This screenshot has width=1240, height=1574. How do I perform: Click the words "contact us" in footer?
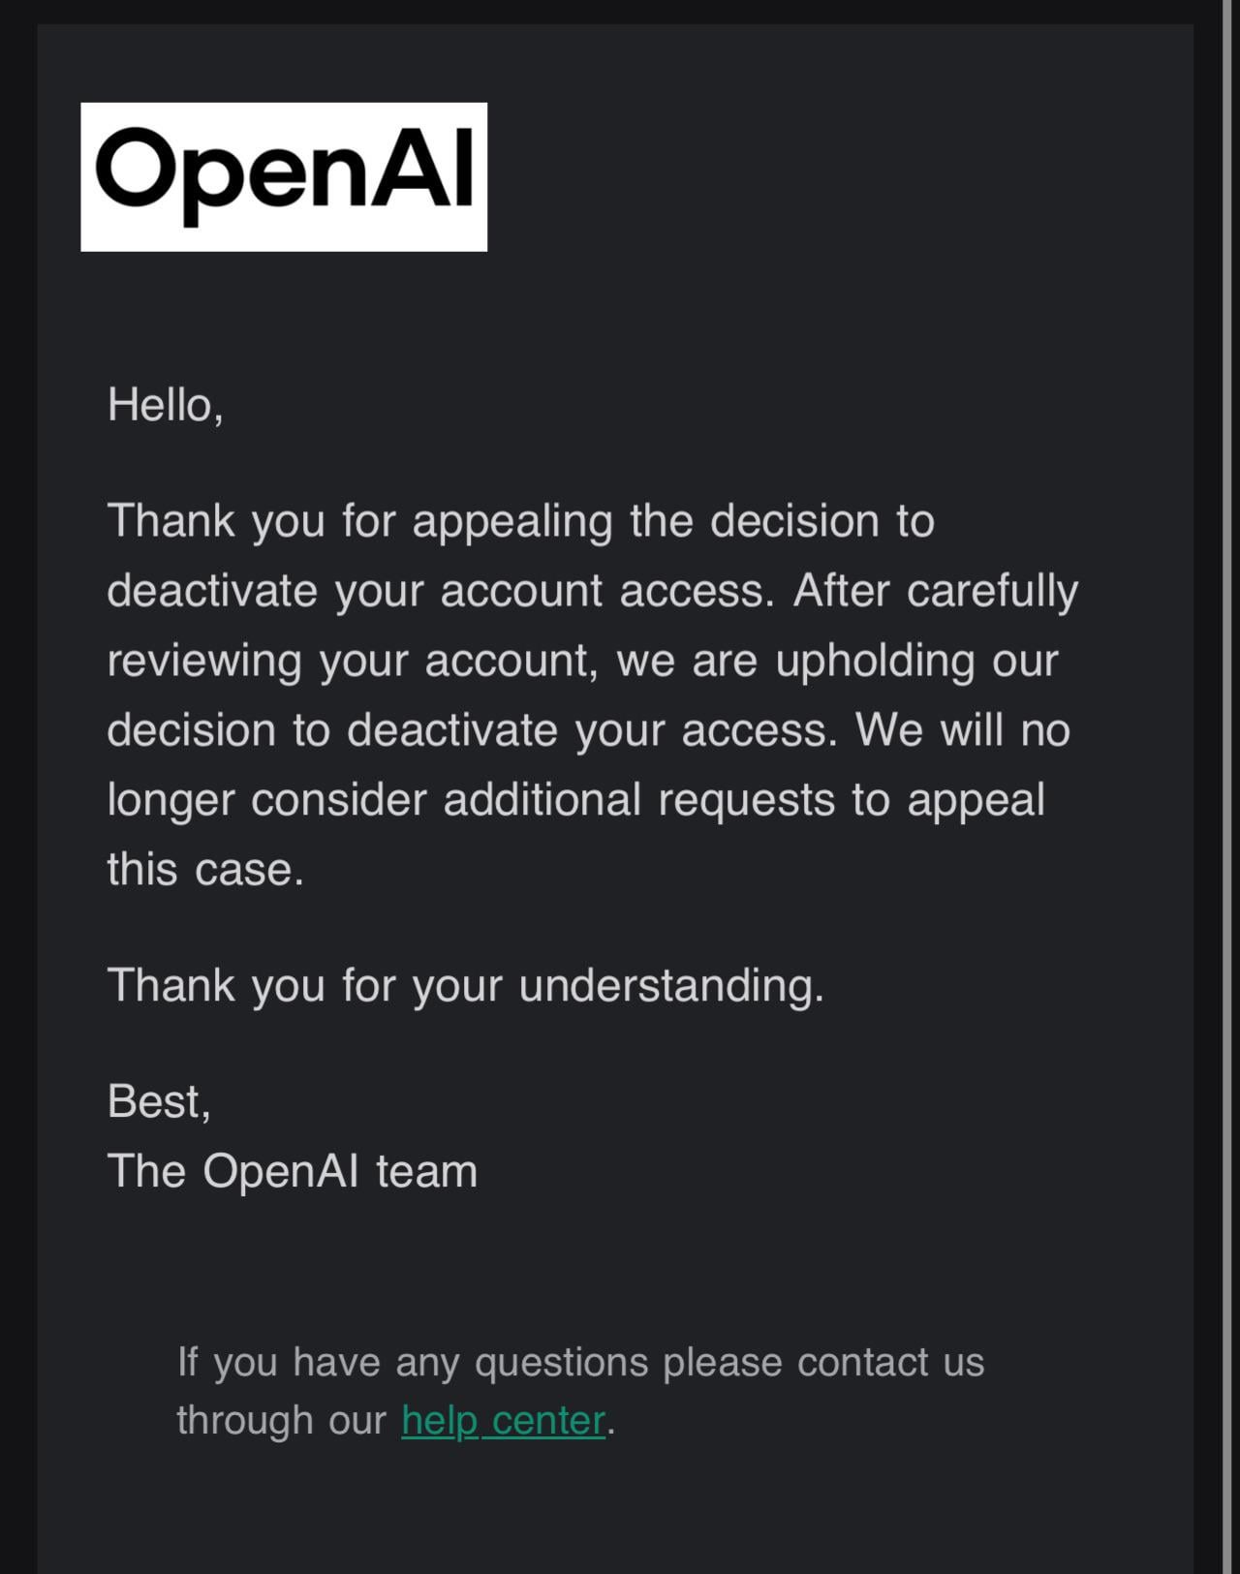pyautogui.click(x=890, y=1362)
